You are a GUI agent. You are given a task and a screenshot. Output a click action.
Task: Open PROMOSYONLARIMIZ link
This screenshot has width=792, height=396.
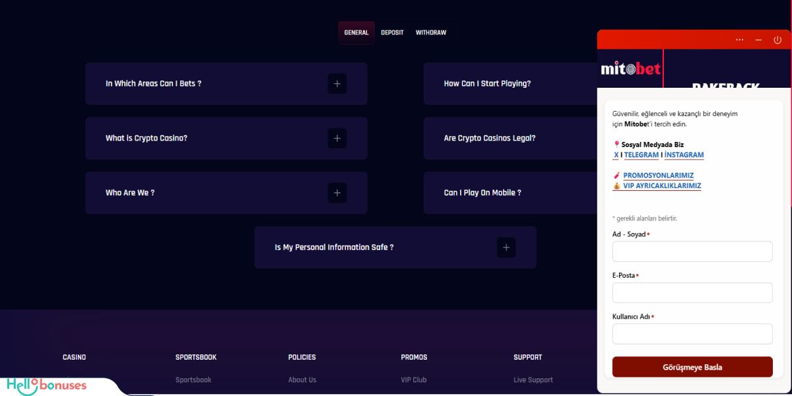pyautogui.click(x=658, y=176)
